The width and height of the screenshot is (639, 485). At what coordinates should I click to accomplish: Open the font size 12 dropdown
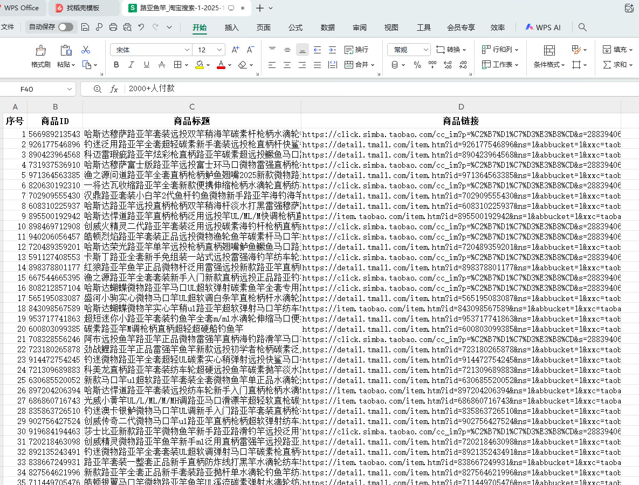(219, 50)
